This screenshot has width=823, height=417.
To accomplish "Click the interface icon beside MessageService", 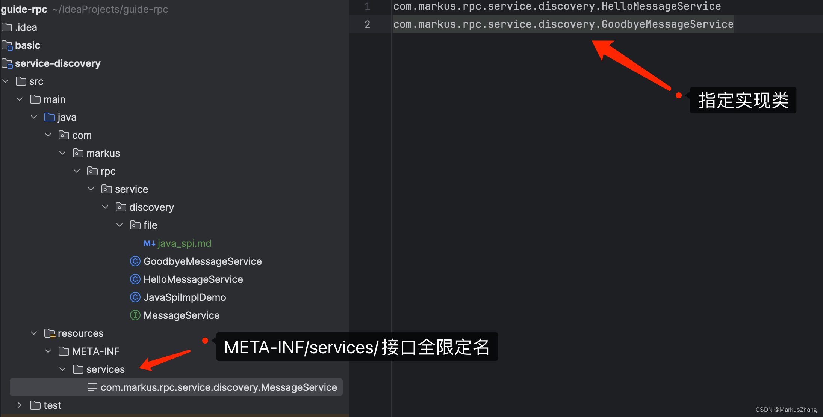I will [x=135, y=315].
